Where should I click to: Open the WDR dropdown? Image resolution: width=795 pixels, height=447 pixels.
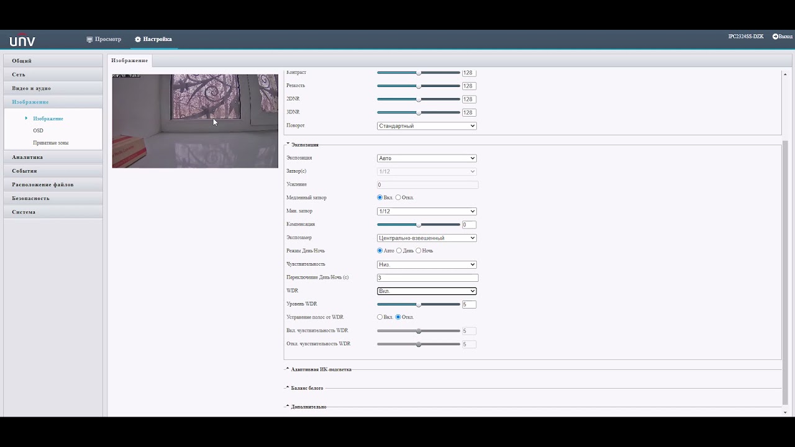click(x=427, y=291)
